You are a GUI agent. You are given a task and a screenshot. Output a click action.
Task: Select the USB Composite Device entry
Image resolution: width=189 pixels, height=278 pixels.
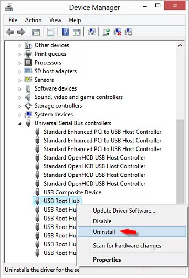pyautogui.click(x=72, y=192)
